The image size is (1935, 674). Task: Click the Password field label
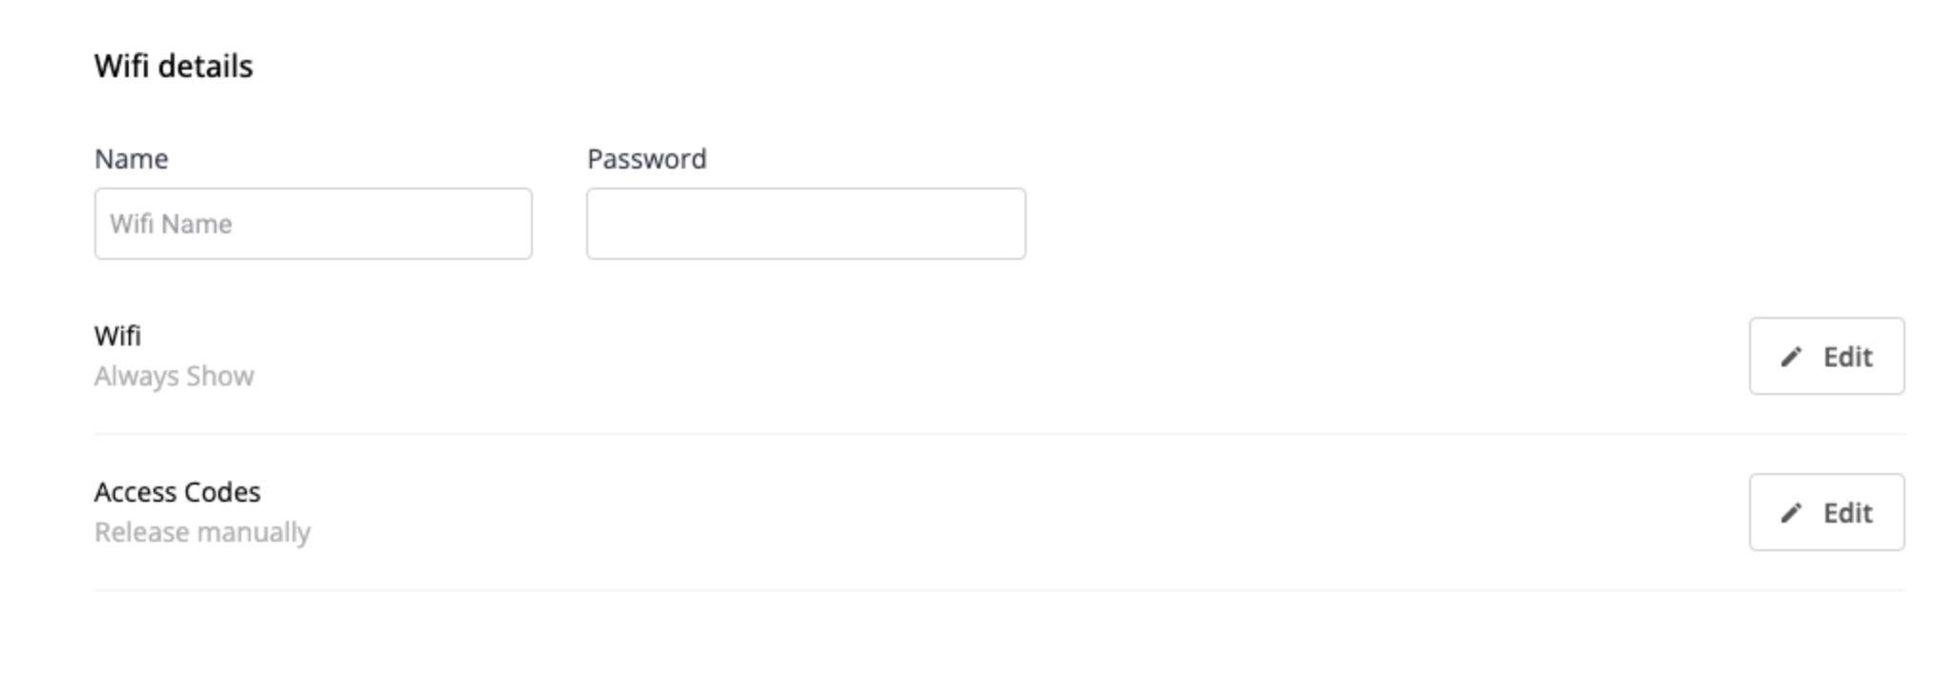pos(646,159)
